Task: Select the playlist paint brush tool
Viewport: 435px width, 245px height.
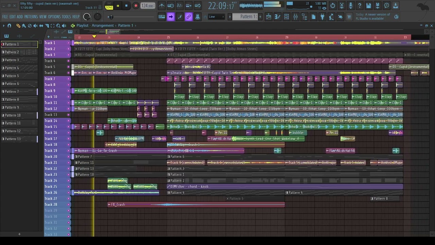Action: pyautogui.click(x=24, y=26)
